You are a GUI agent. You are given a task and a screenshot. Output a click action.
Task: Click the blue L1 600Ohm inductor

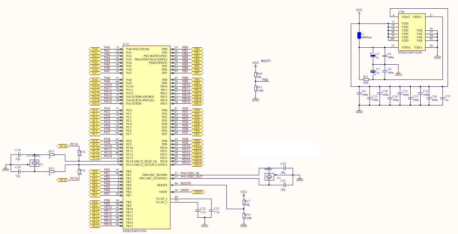click(x=359, y=35)
